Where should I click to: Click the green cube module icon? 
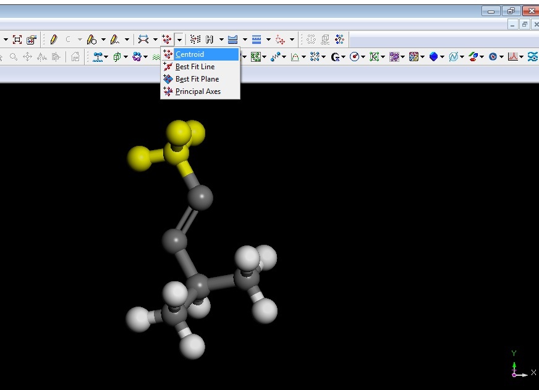tap(117, 57)
